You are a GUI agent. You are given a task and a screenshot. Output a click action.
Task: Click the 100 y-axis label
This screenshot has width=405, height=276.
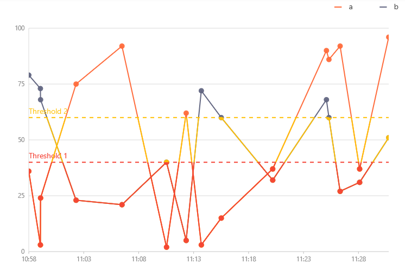click(x=20, y=28)
